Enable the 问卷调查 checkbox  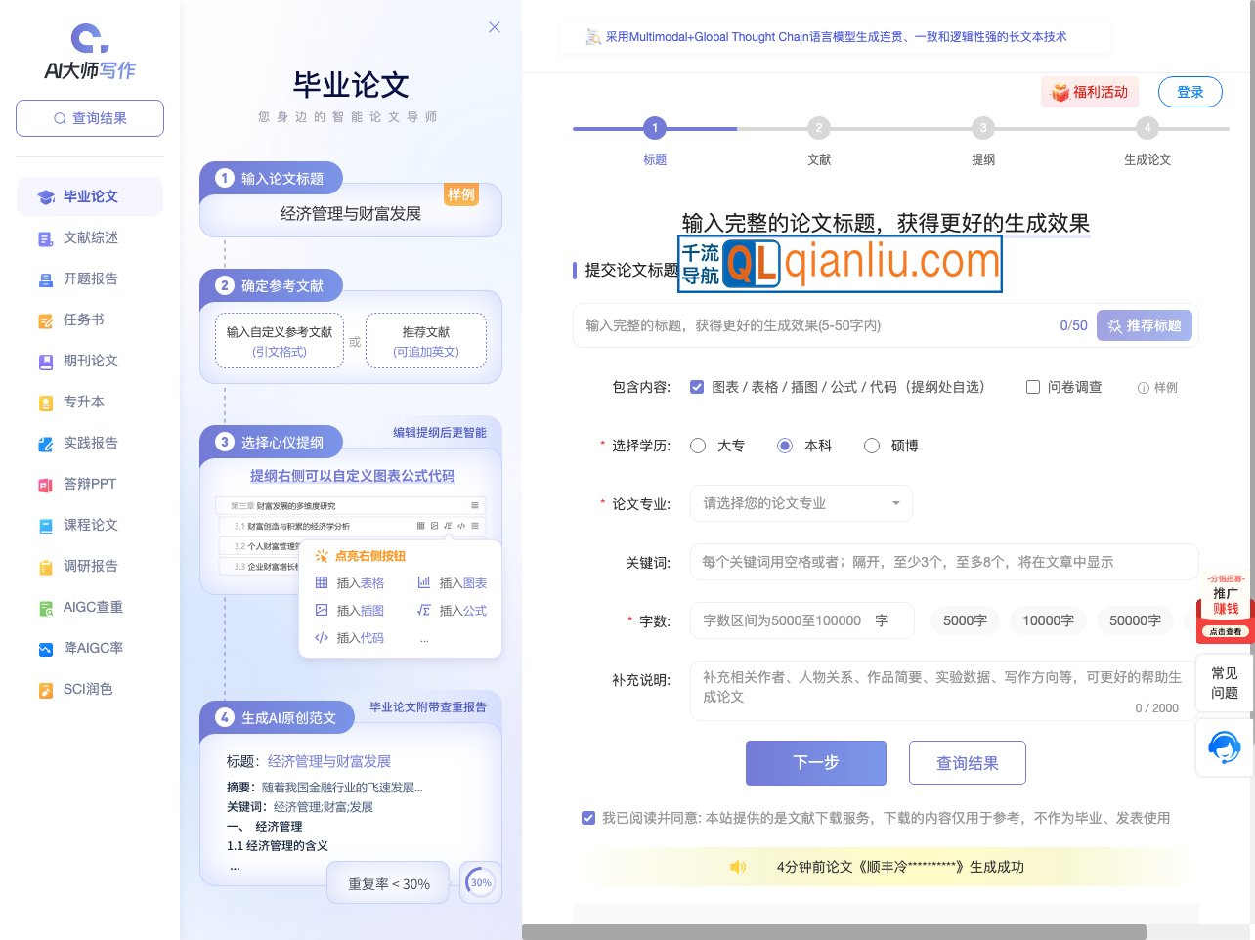tap(1033, 387)
